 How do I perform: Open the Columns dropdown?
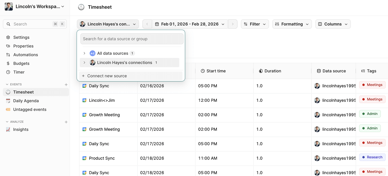coord(333,24)
